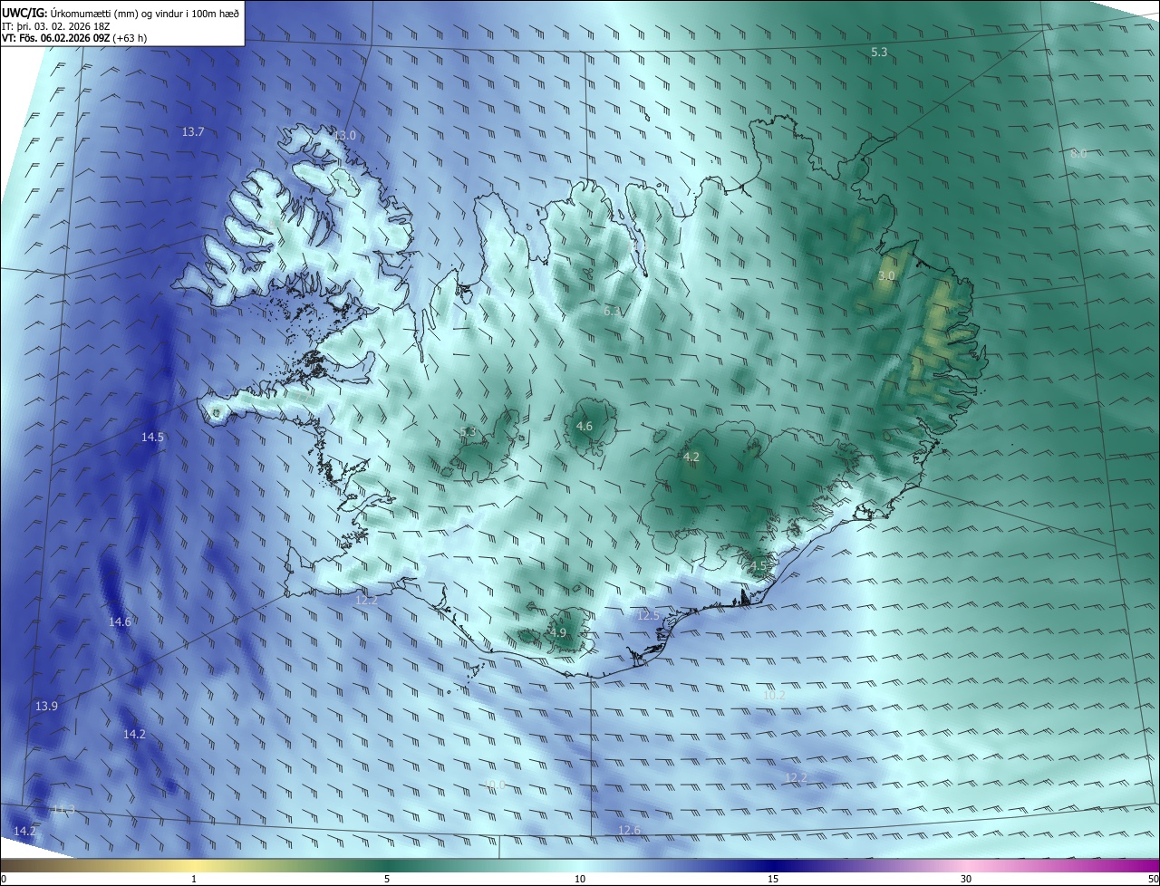1160x886 pixels.
Task: Click the 14.6 value label
Action: point(121,622)
